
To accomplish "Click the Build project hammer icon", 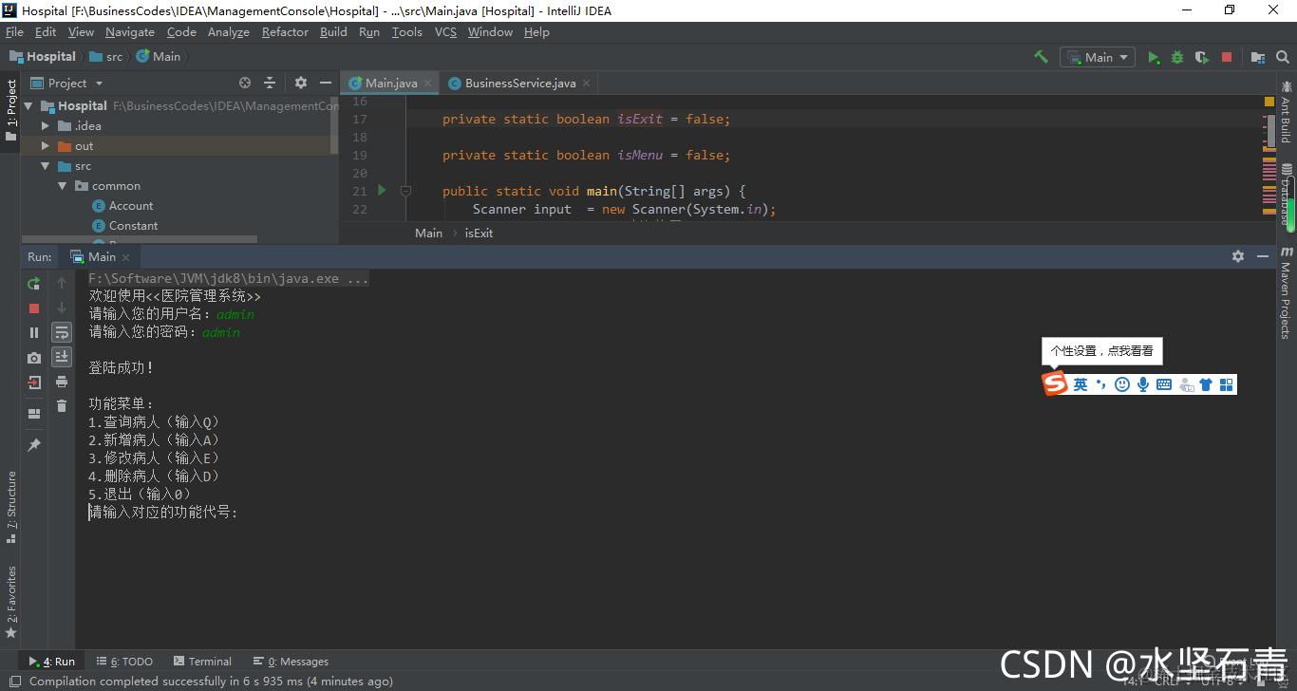I will click(x=1041, y=57).
